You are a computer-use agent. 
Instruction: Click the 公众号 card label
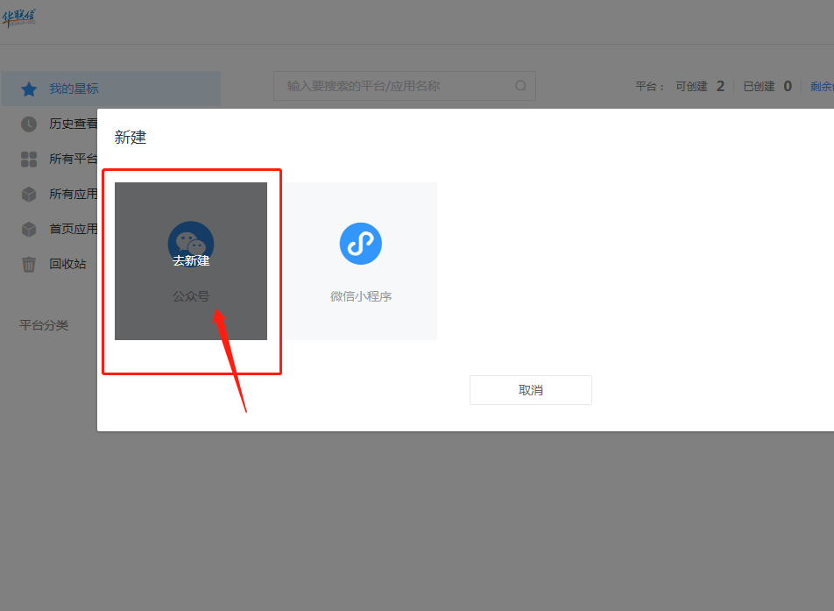[191, 296]
